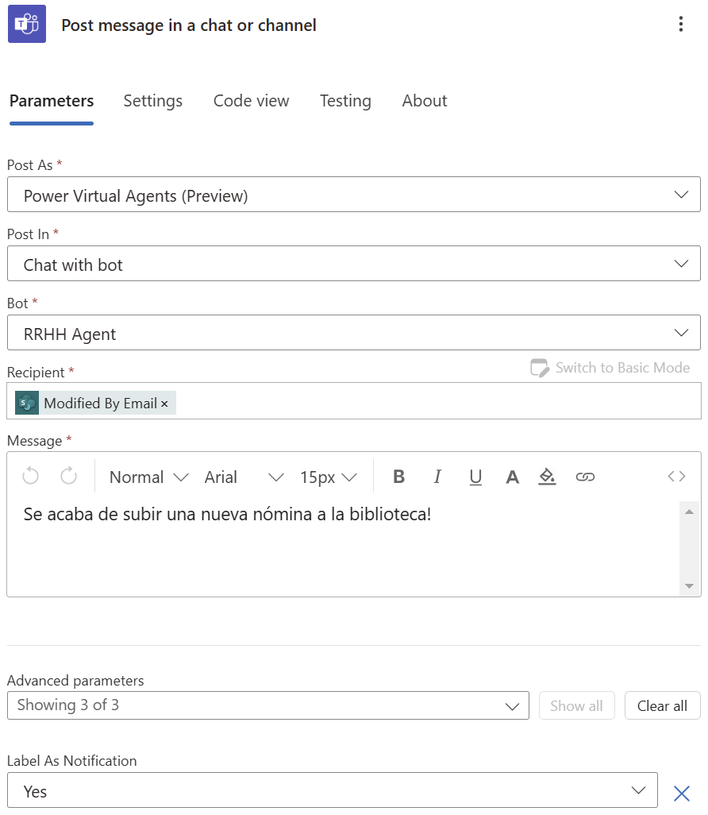Click the undo icon in the message editor
This screenshot has height=815, width=708.
click(31, 476)
